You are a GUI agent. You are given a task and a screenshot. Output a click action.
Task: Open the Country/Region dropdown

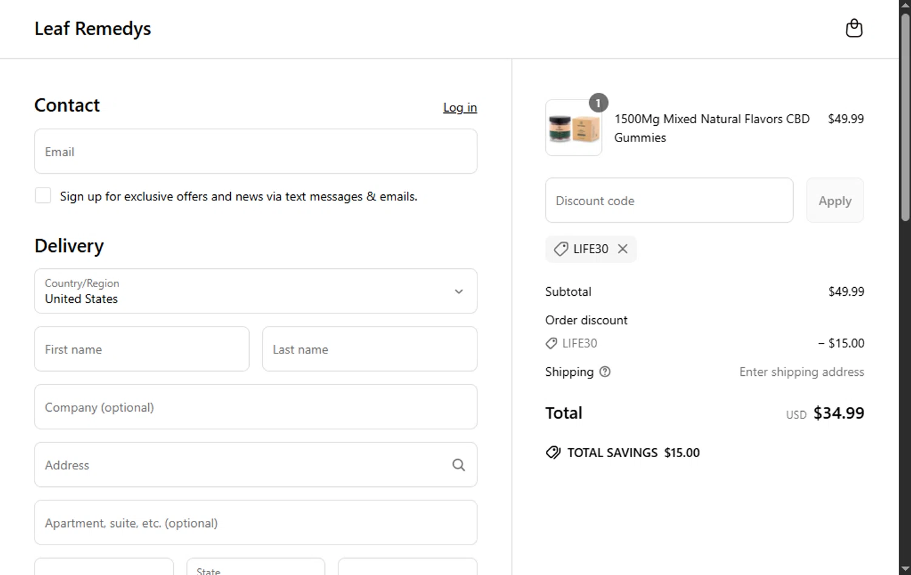click(x=256, y=291)
